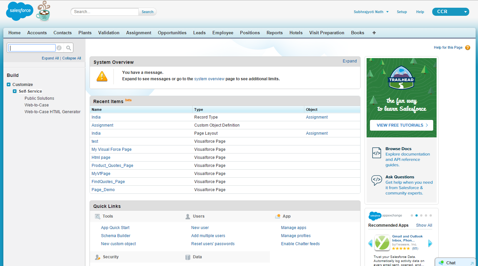Click Reset users' passwords link
Screen dimensions: 478x266
point(213,244)
